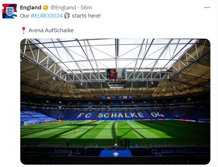This screenshot has width=218, height=167.
Task: Open the three-dot more options menu
Action: point(207,8)
